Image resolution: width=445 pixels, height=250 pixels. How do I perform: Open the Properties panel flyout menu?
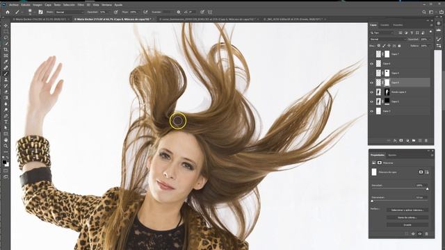pyautogui.click(x=432, y=155)
